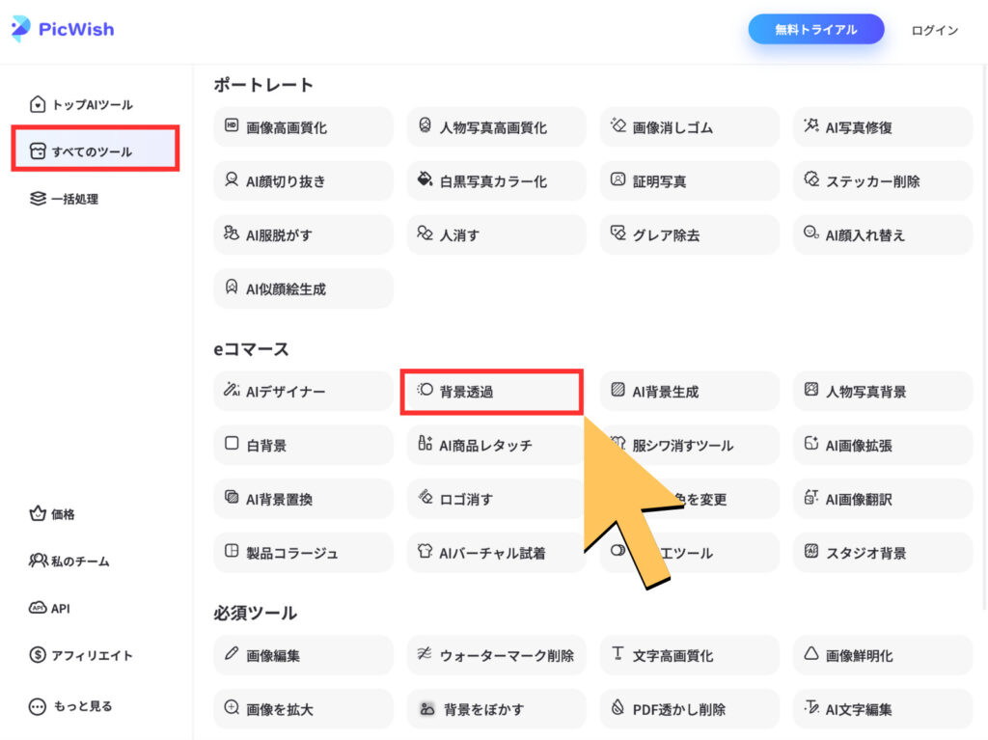Click the 無料トライアル button
Image resolution: width=988 pixels, height=740 pixels.
pyautogui.click(x=815, y=30)
